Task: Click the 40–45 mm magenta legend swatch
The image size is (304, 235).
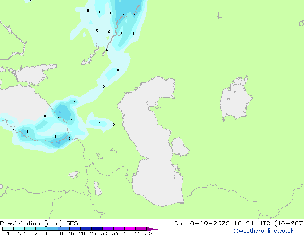Action: point(130,229)
